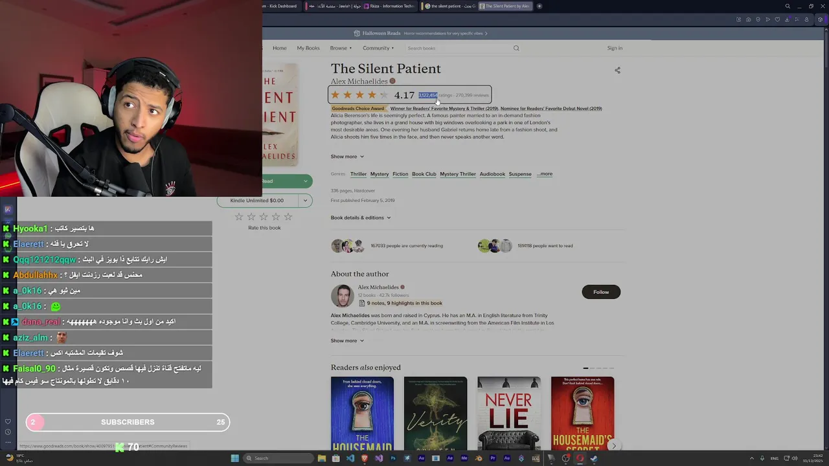Viewport: 829px width, 466px height.
Task: Switch to the Jawlah browser tab
Action: [335, 6]
